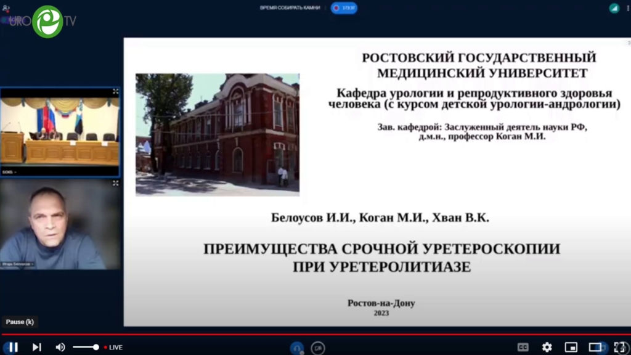Image resolution: width=631 pixels, height=355 pixels.
Task: Pause the live video stream
Action: 13,347
